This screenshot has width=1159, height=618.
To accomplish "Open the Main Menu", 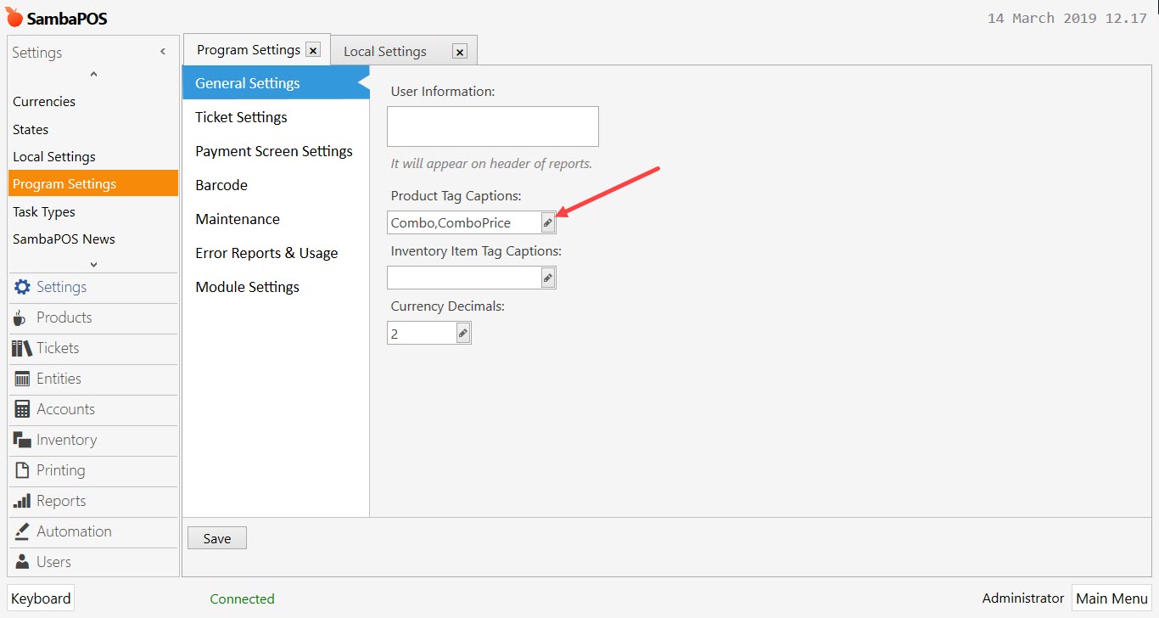I will click(1111, 598).
